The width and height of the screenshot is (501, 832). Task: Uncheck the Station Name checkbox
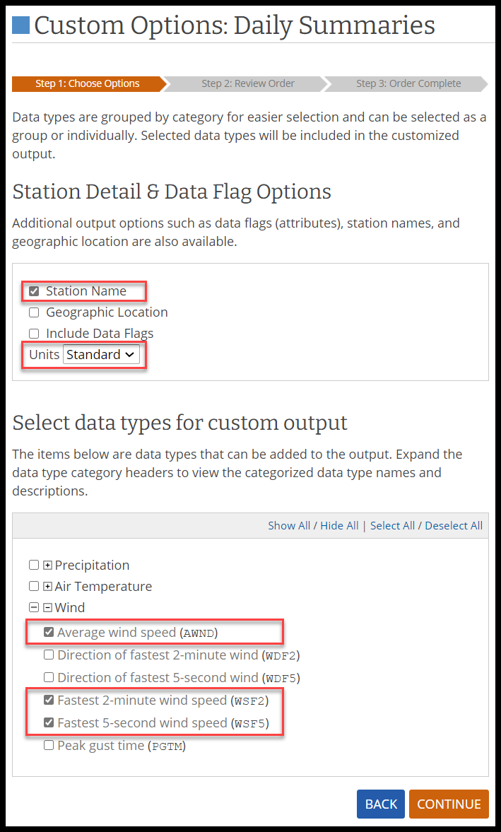[34, 291]
